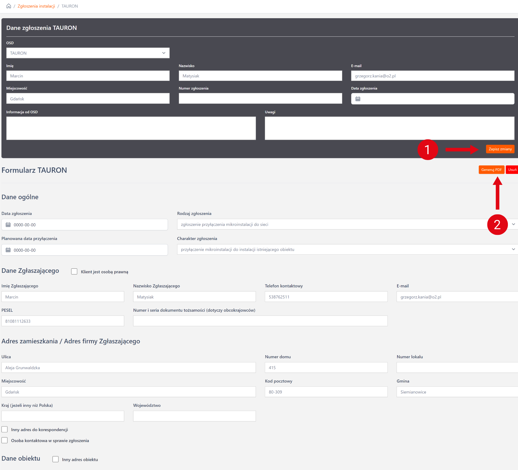Screen dimensions: 518x470
Task: Open calendar icon in top Data zgłoszenia
Action: coord(358,99)
